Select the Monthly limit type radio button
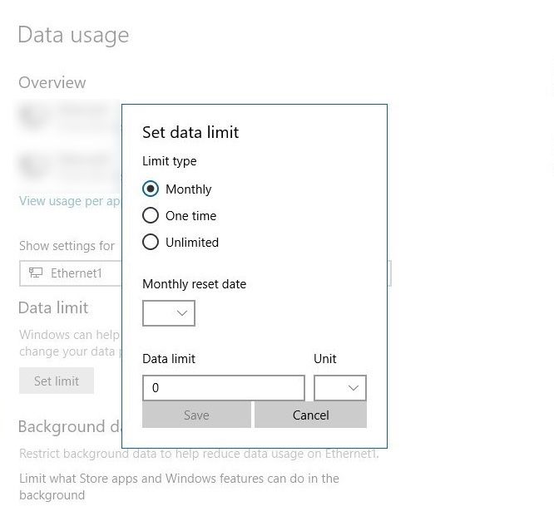Image resolution: width=554 pixels, height=506 pixels. [x=151, y=189]
